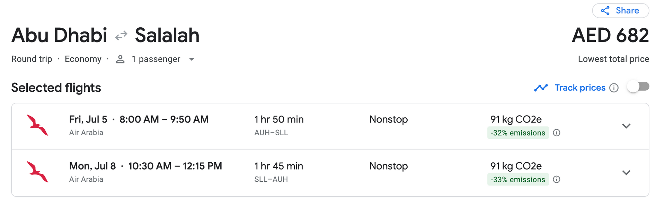Click the Track prices link

(580, 88)
